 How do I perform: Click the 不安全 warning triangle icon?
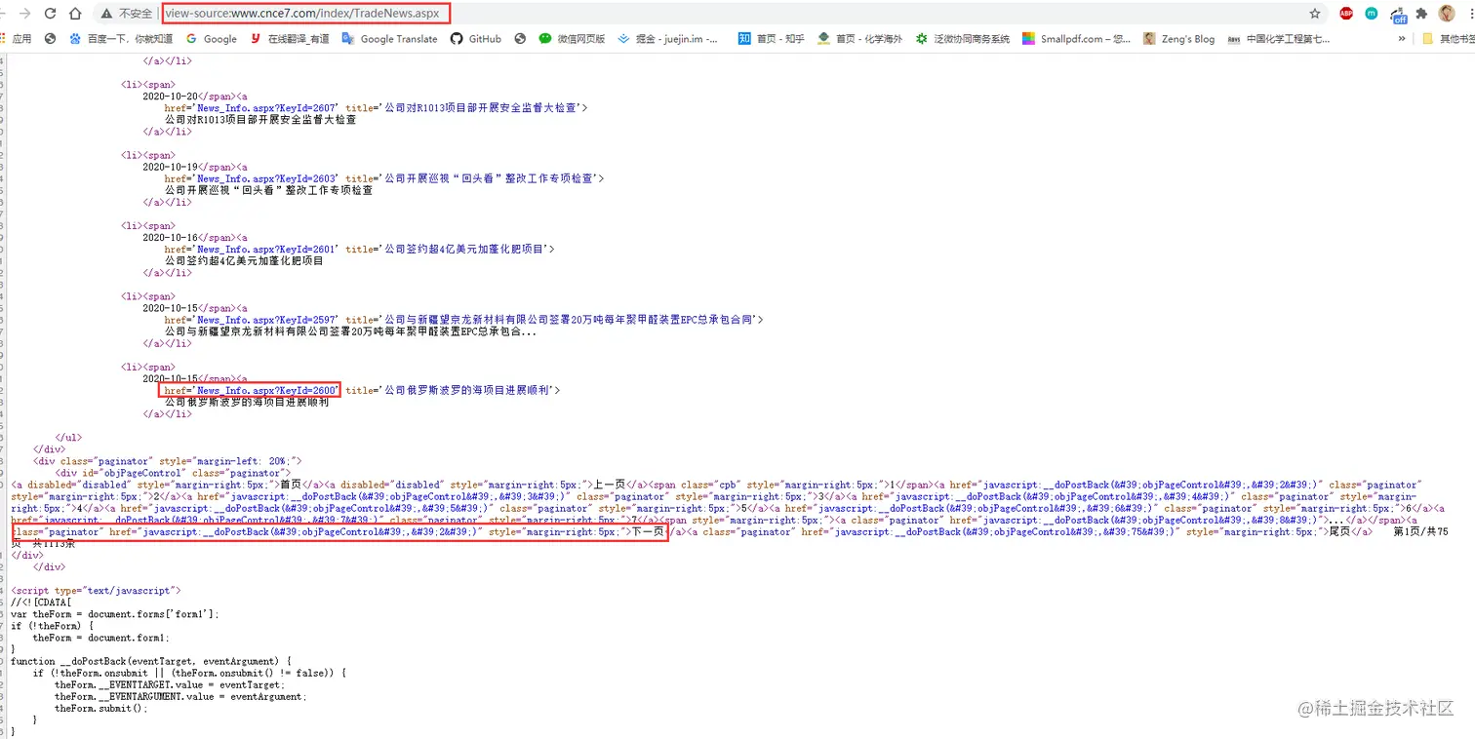106,14
